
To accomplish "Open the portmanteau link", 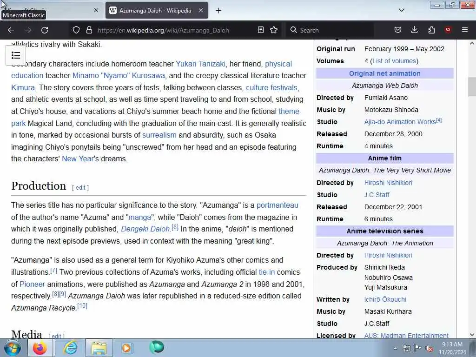I will click(x=278, y=205).
